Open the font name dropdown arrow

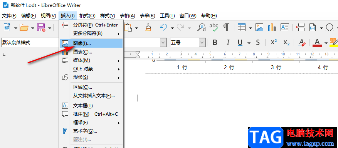(x=163, y=43)
